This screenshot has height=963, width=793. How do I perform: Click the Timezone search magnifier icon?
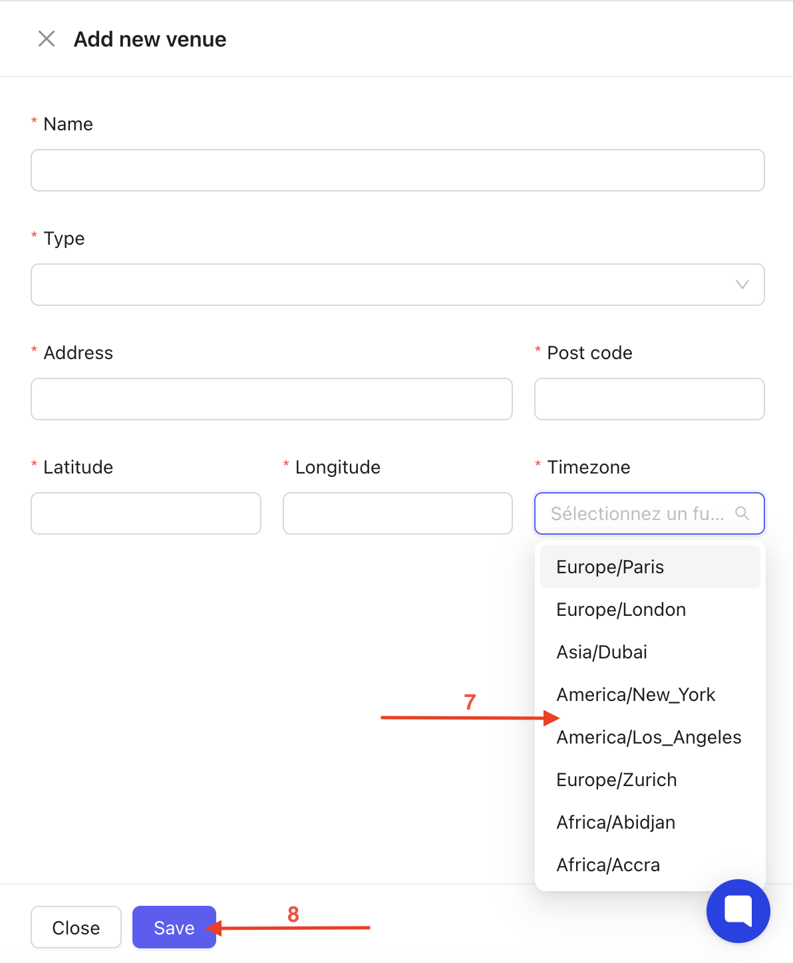742,513
